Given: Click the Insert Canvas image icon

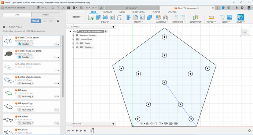Looking at the screenshot, I should pyautogui.click(x=230, y=17).
